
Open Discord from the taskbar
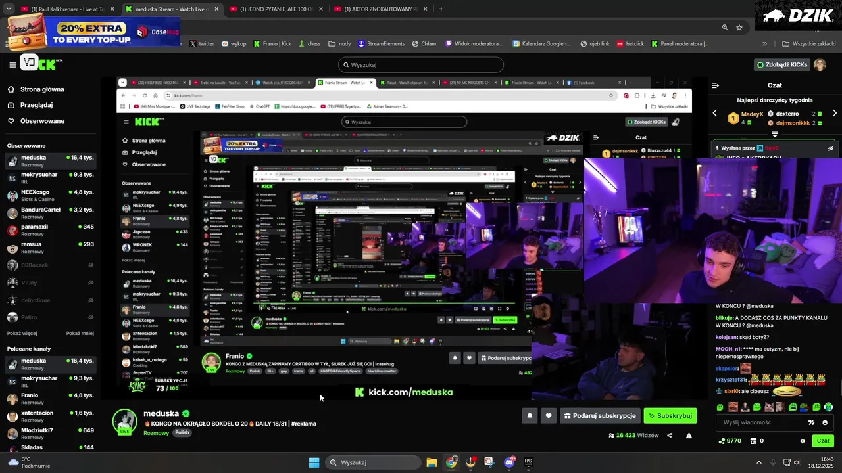click(x=508, y=462)
